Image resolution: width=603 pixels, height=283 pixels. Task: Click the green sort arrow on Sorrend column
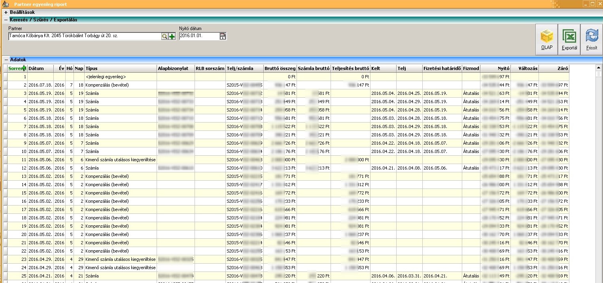pyautogui.click(x=25, y=68)
